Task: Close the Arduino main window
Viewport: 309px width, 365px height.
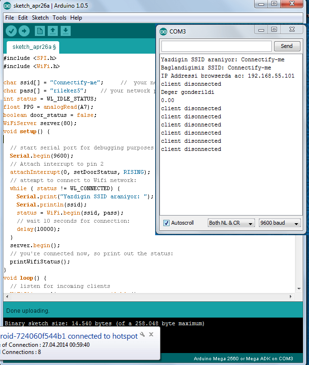Action: pos(292,4)
